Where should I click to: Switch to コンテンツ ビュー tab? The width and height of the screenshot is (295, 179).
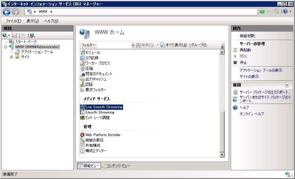click(116, 166)
